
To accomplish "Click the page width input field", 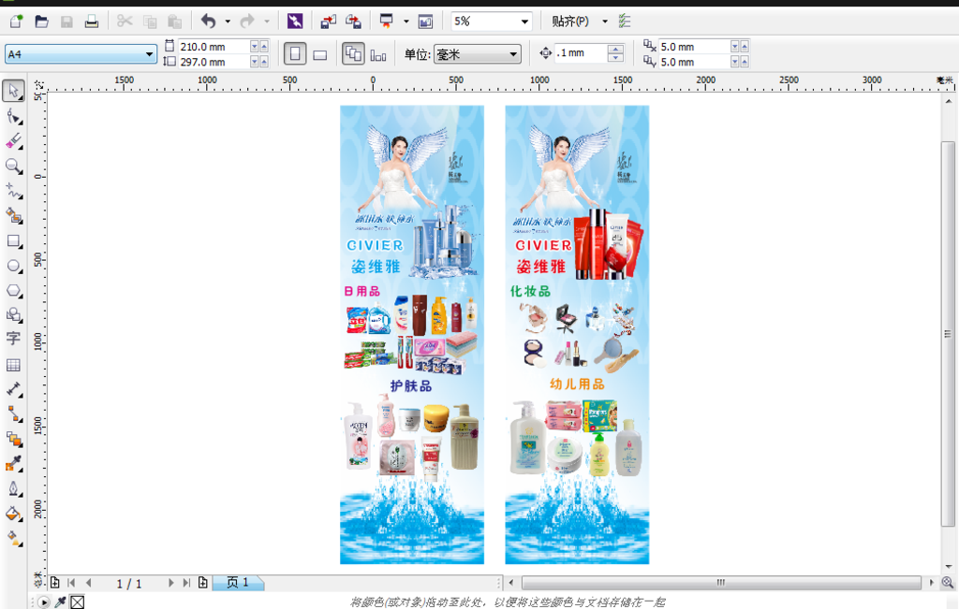I will (213, 46).
